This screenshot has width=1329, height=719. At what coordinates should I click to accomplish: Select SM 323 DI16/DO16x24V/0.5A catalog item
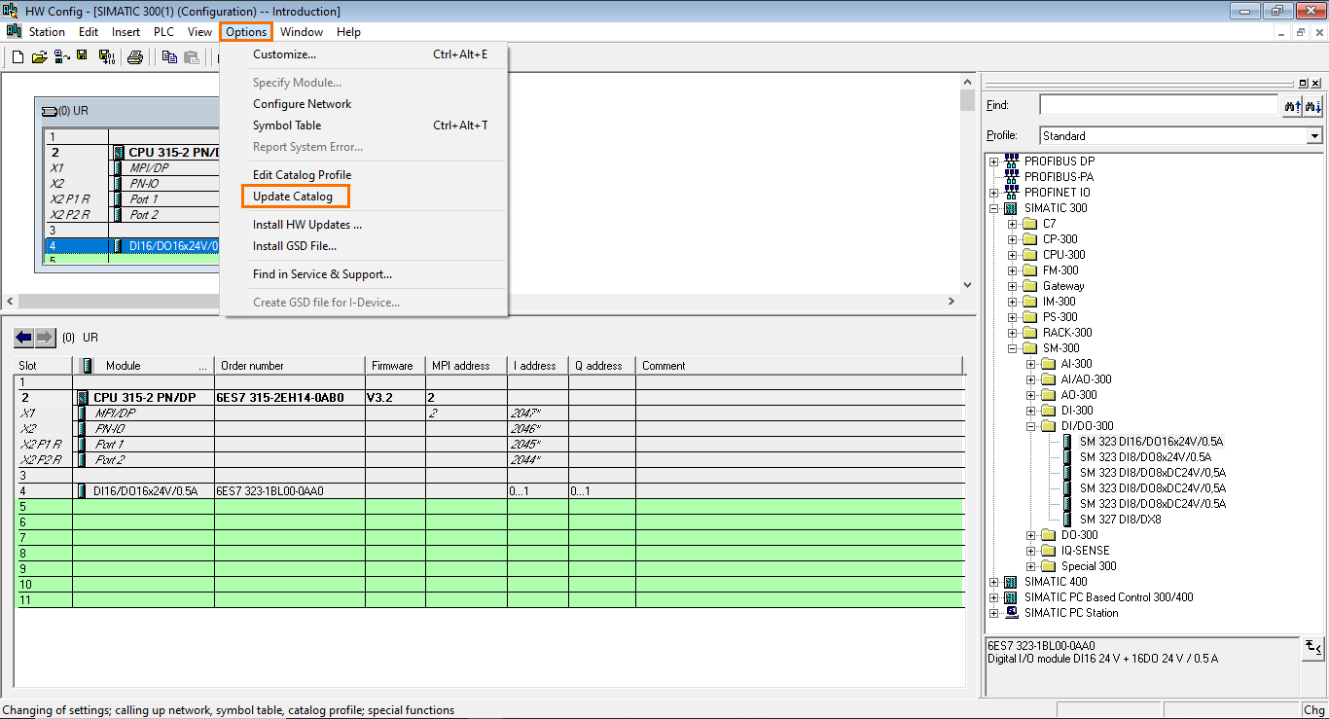click(x=1151, y=442)
